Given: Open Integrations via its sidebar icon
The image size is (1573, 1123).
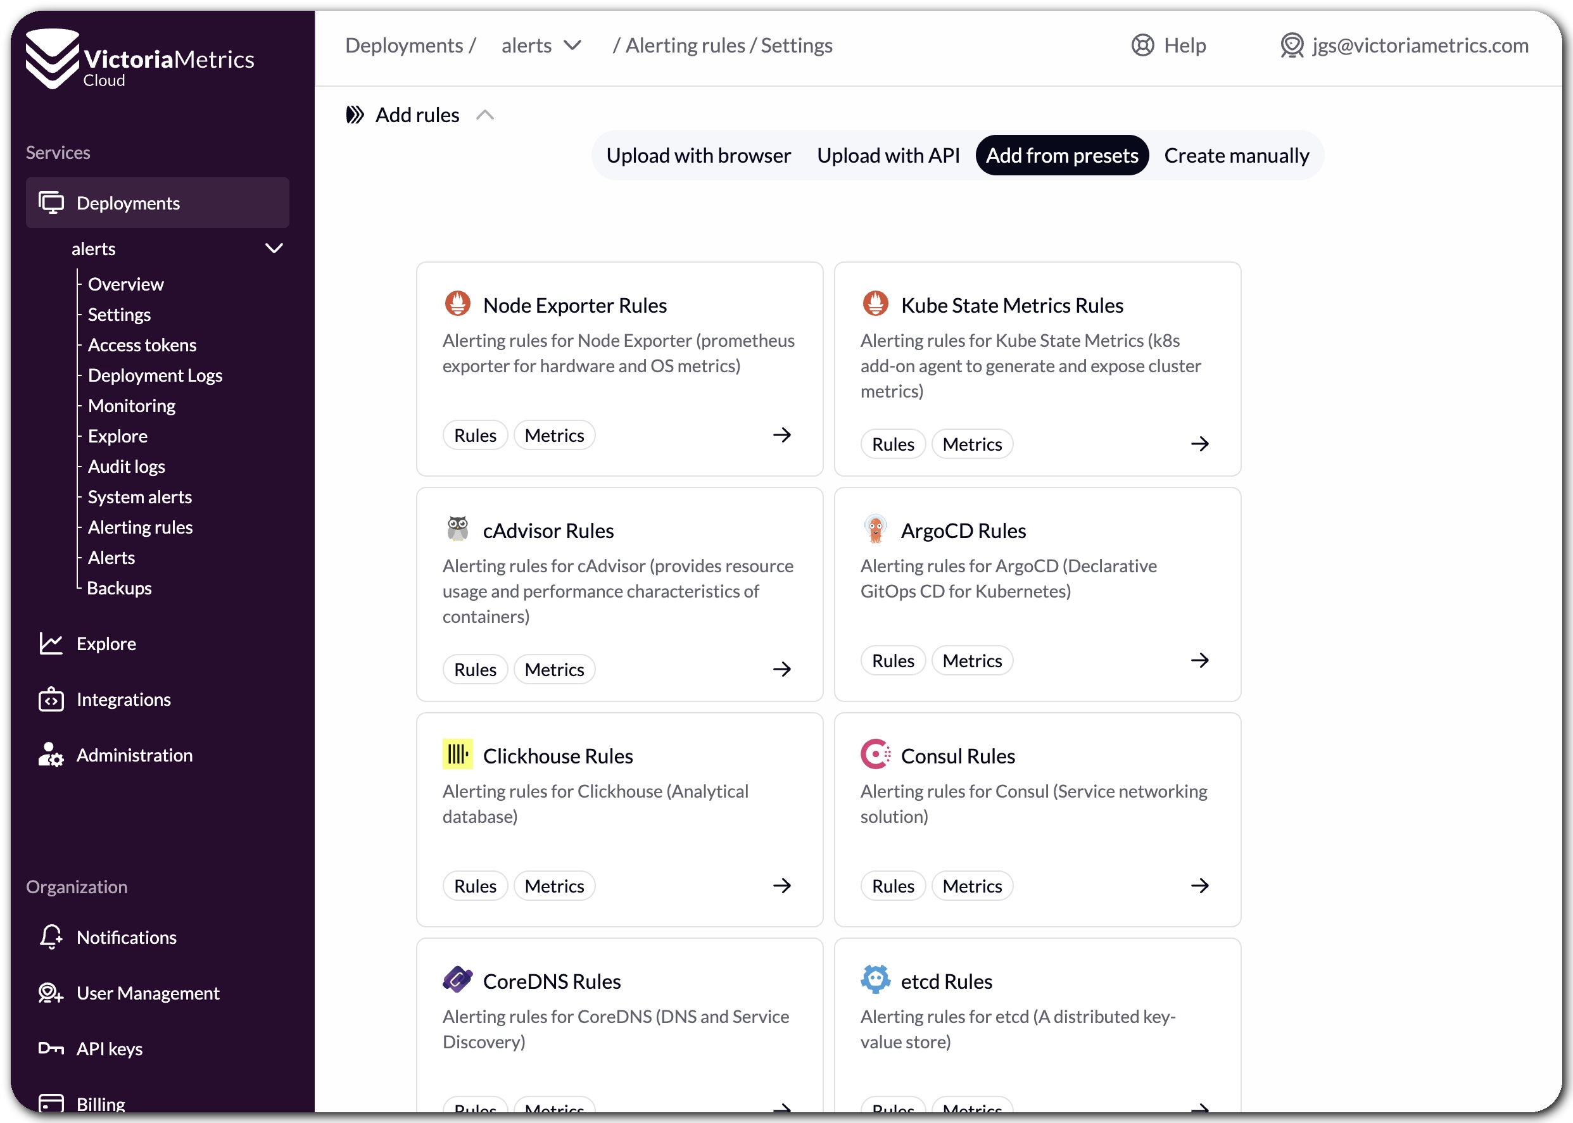Looking at the screenshot, I should coord(51,699).
